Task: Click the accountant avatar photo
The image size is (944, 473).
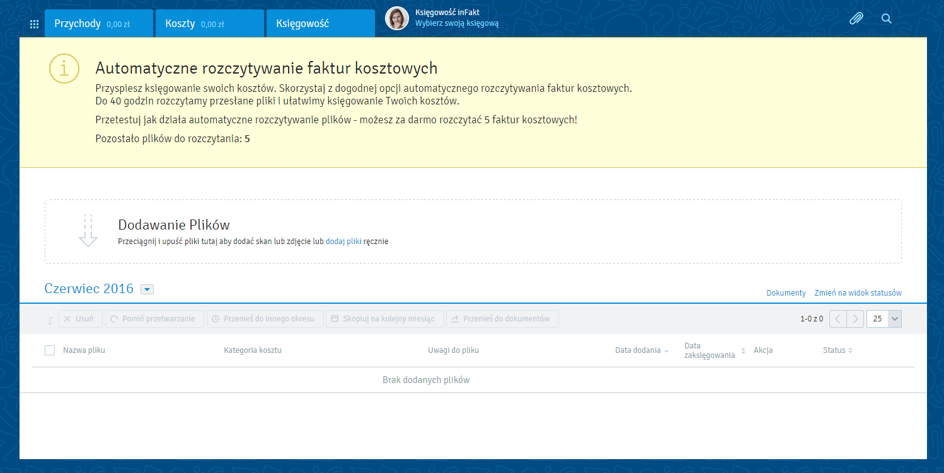Action: [397, 18]
